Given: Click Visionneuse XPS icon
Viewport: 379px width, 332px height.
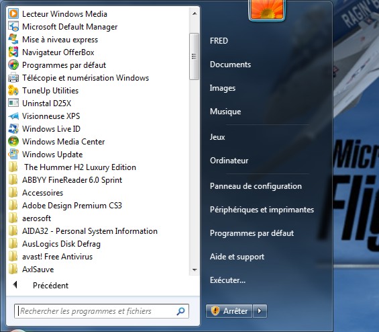Looking at the screenshot, I should 13,116.
